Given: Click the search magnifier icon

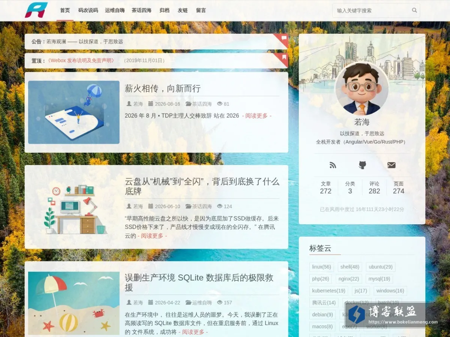Looking at the screenshot, I should (x=414, y=10).
